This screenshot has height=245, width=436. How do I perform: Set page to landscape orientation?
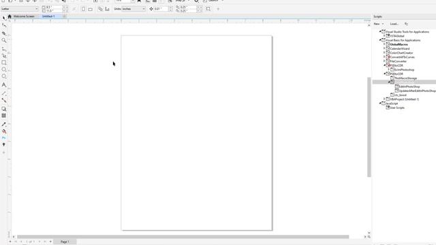(x=91, y=9)
